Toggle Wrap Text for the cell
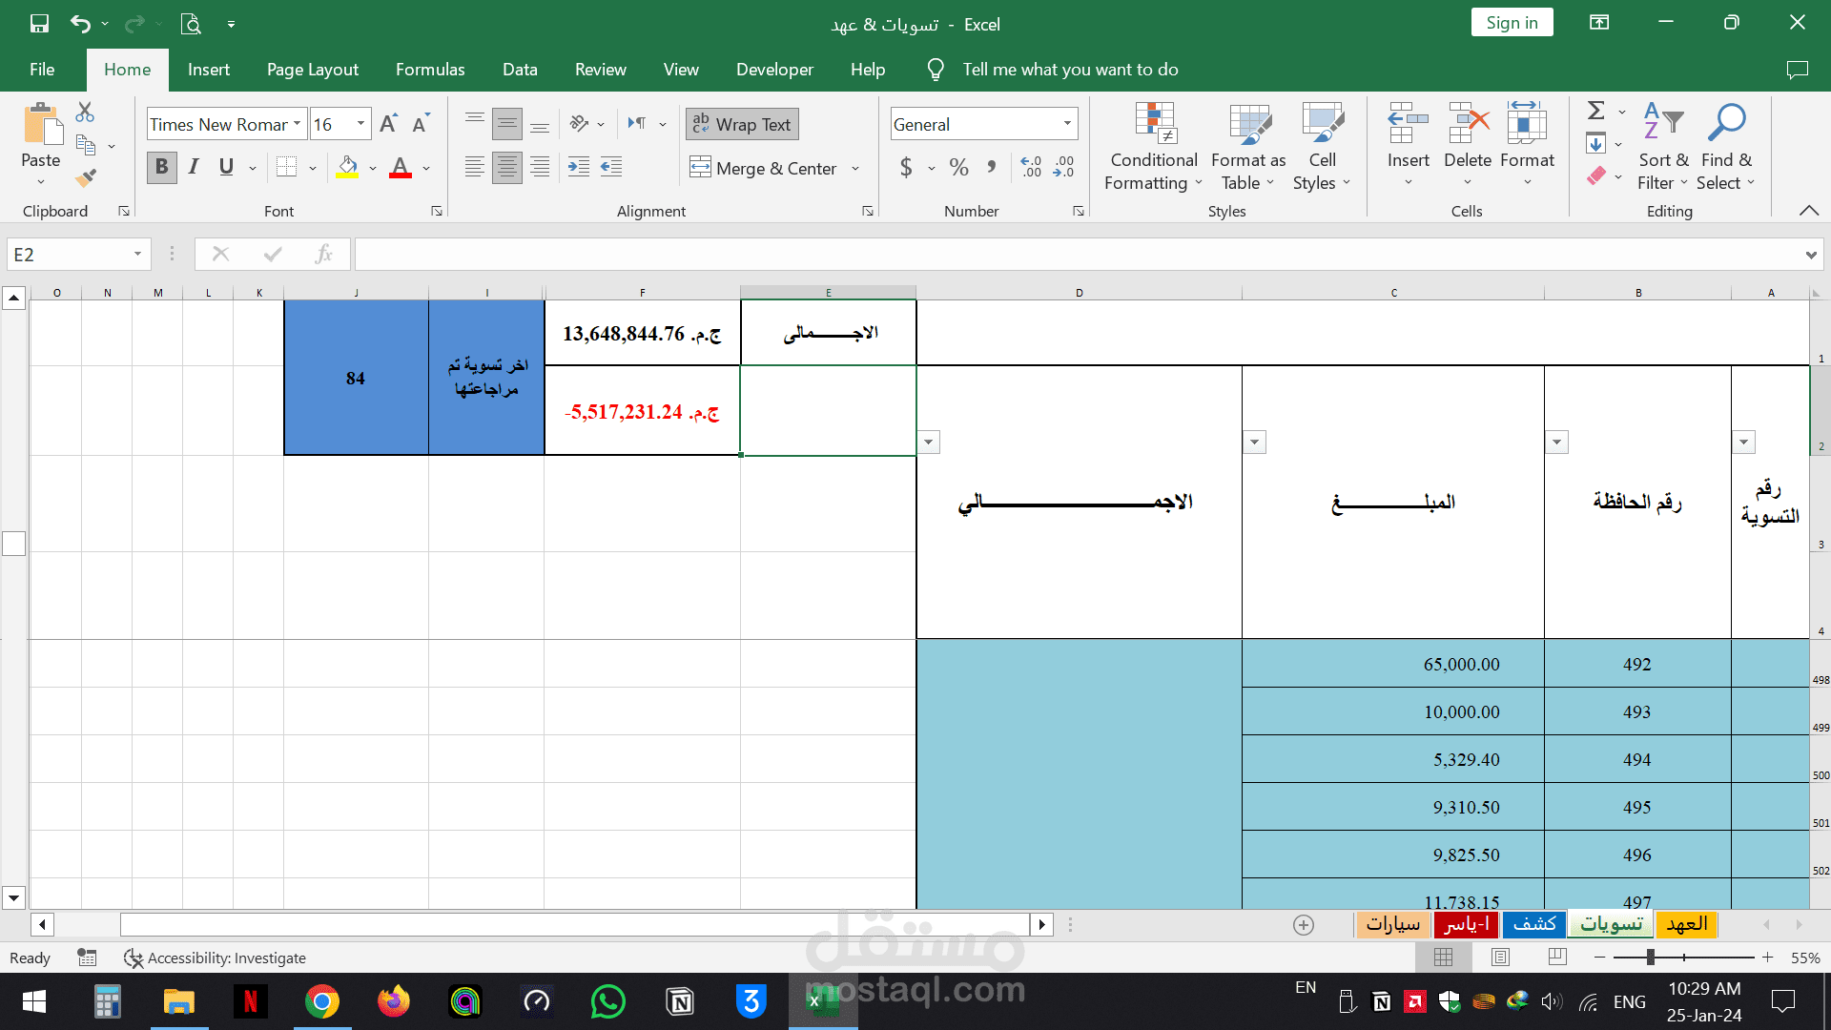Image resolution: width=1831 pixels, height=1030 pixels. tap(742, 124)
